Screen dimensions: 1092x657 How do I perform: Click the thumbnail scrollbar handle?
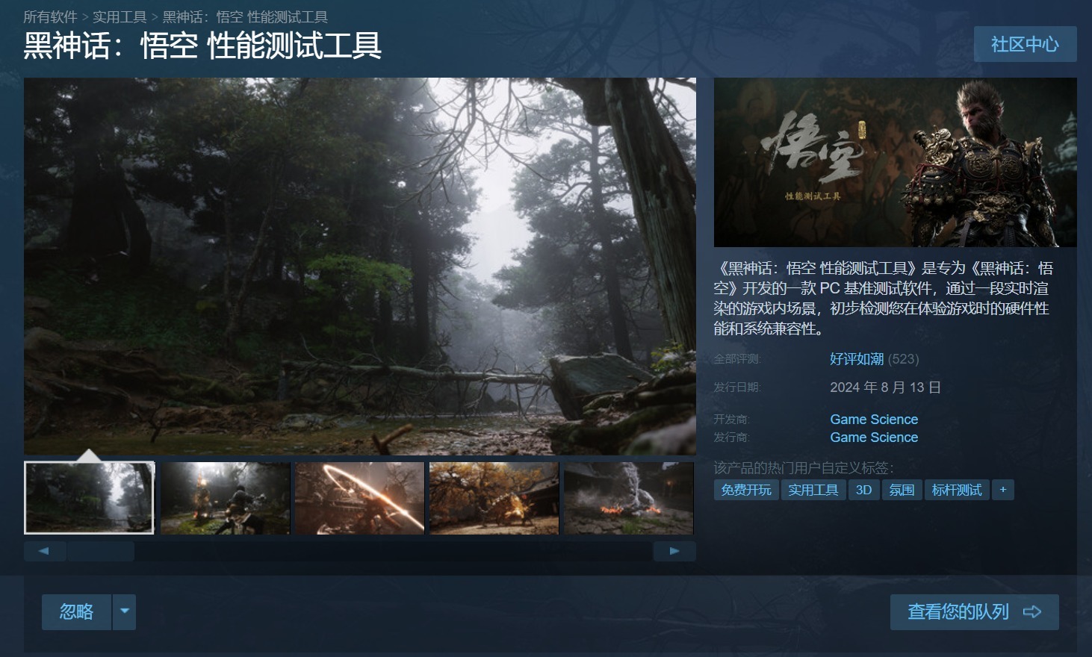point(101,551)
